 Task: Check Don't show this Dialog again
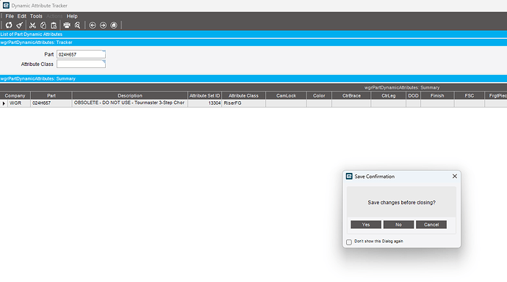coord(349,242)
